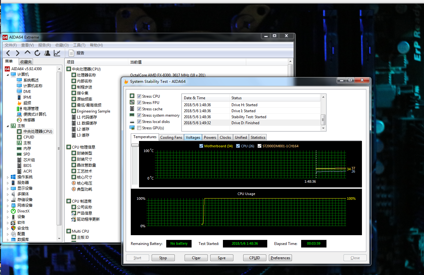Click the 典型功耗 power icon row
This screenshot has height=275, width=424.
(x=82, y=189)
